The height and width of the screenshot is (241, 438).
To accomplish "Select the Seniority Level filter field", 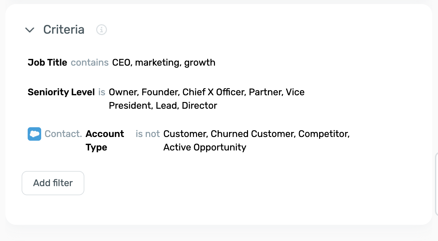I will 61,92.
